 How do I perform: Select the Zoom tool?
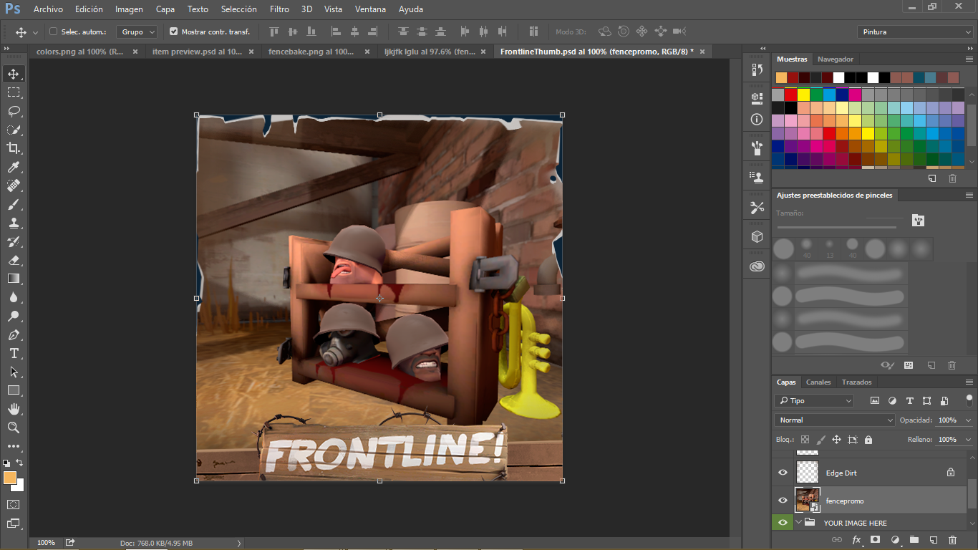pos(14,428)
